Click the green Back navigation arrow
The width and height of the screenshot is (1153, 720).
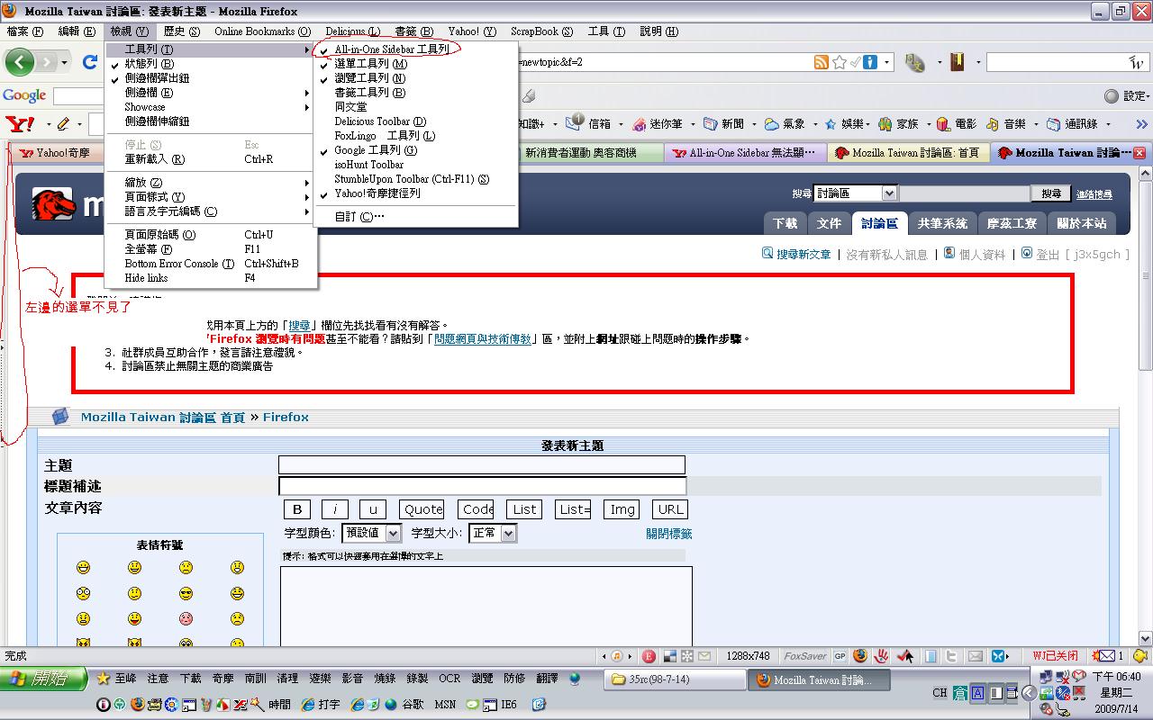20,62
